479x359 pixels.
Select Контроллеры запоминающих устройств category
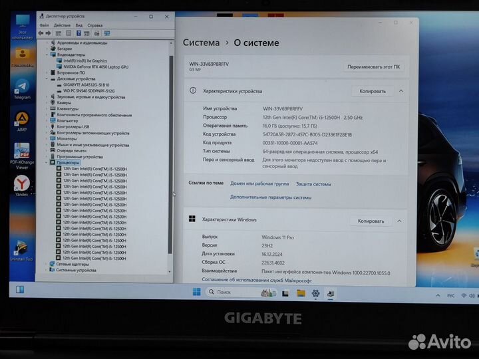pyautogui.click(x=93, y=133)
